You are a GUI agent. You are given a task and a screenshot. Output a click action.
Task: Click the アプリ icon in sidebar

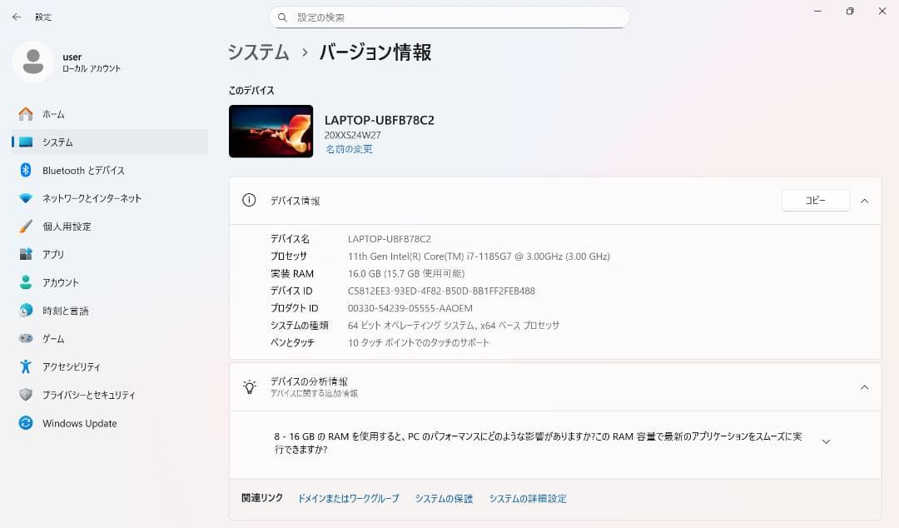tap(26, 254)
